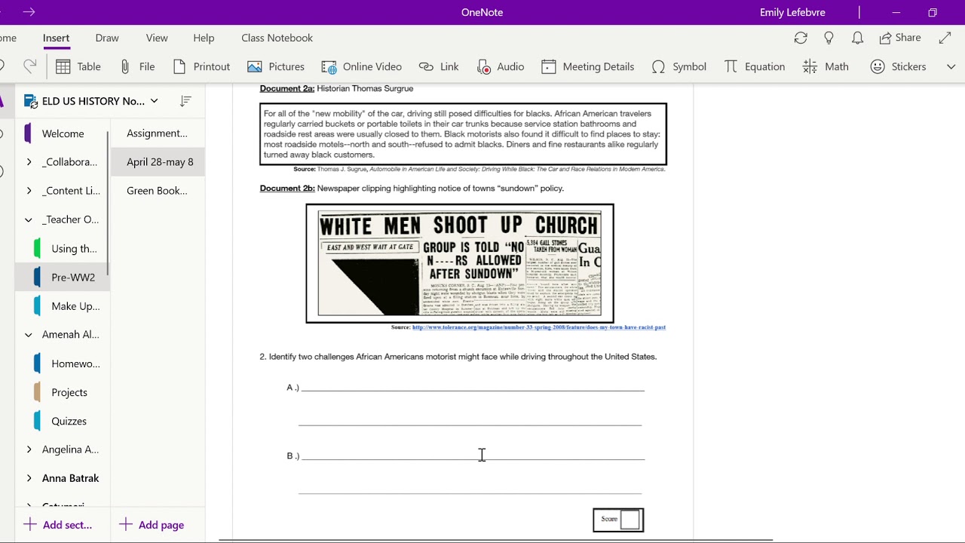Insert an Equation
This screenshot has height=543, width=965.
[x=754, y=66]
